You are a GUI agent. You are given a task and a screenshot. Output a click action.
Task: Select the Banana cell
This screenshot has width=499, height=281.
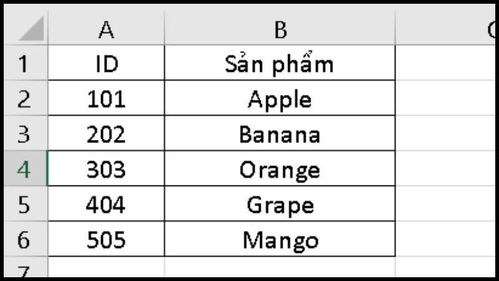279,133
